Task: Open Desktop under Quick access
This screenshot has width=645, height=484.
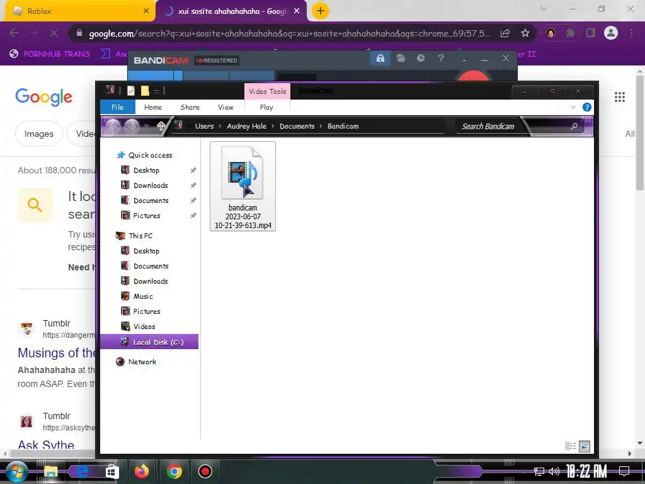Action: tap(140, 170)
